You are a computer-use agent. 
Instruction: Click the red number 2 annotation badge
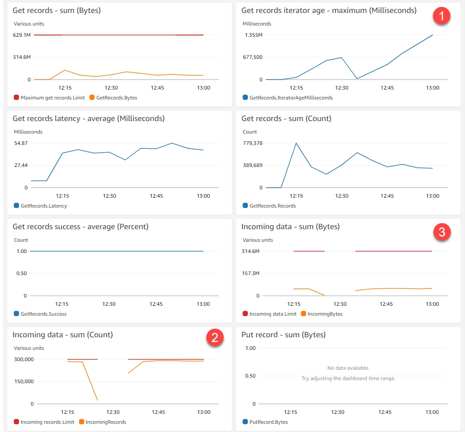coord(215,338)
